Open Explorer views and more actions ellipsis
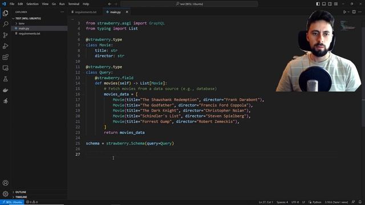Screen dimensions: 365x205 [x=62, y=12]
